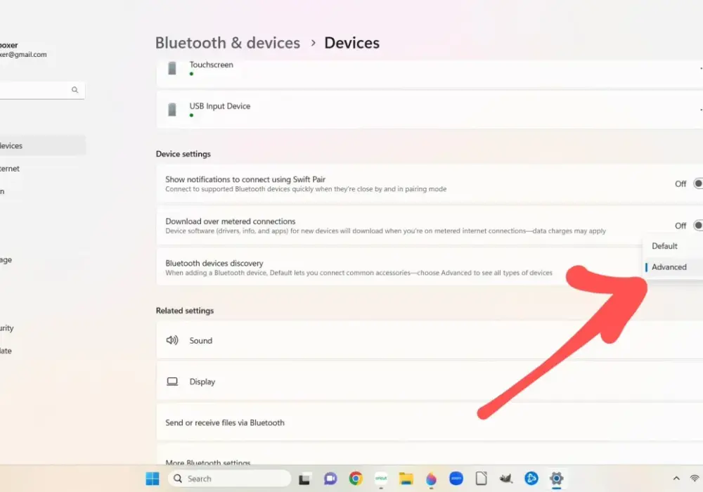Image resolution: width=703 pixels, height=492 pixels.
Task: Open Display related settings
Action: pos(430,382)
